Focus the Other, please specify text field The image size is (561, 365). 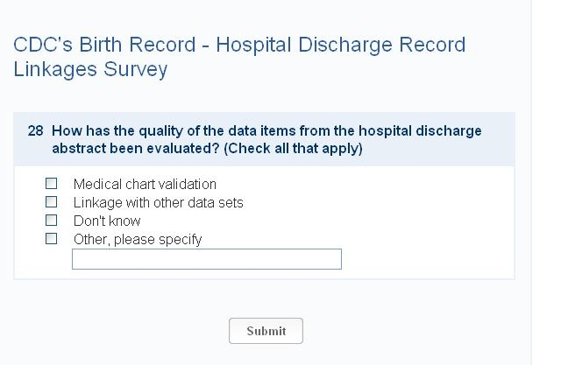point(206,259)
